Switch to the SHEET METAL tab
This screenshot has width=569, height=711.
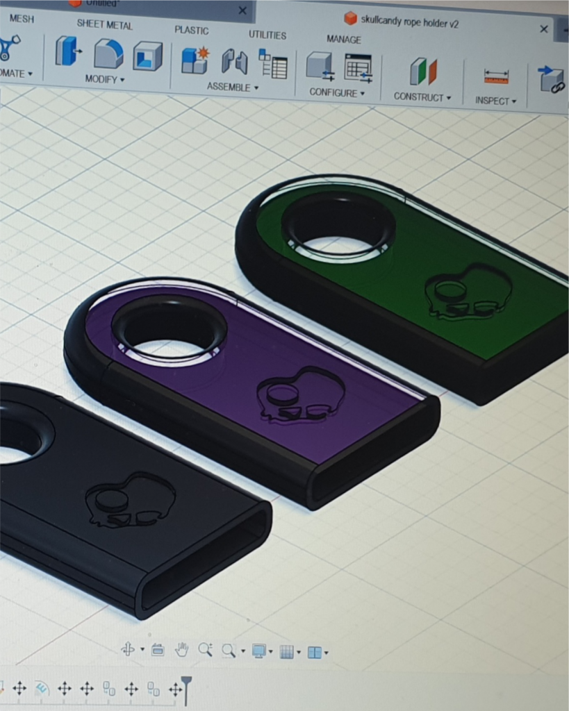pos(104,24)
